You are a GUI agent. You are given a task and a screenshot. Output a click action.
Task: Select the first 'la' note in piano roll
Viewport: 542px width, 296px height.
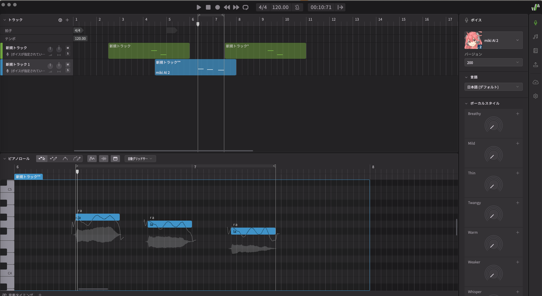pos(98,217)
